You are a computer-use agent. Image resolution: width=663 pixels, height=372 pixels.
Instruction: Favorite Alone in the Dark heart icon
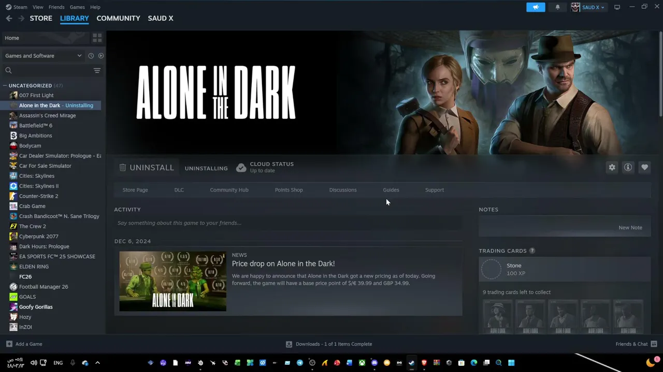coord(644,167)
